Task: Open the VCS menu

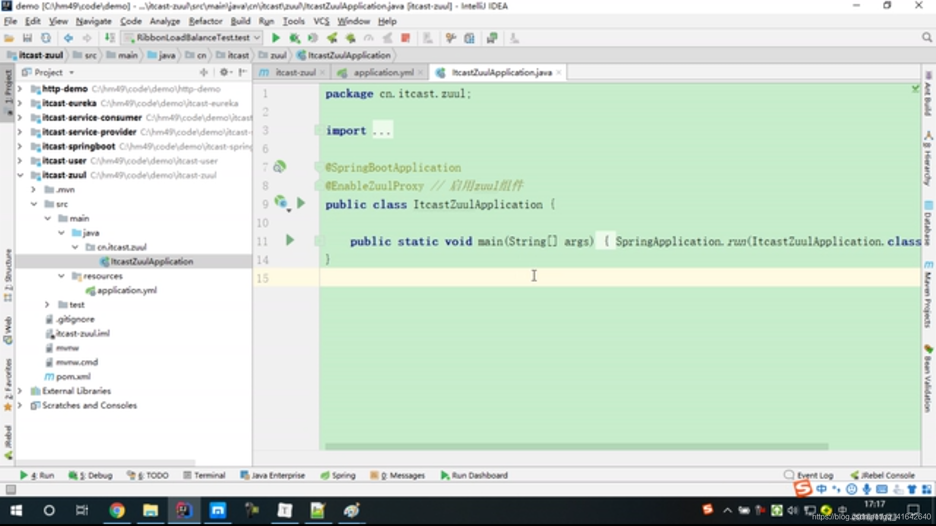Action: [x=321, y=21]
